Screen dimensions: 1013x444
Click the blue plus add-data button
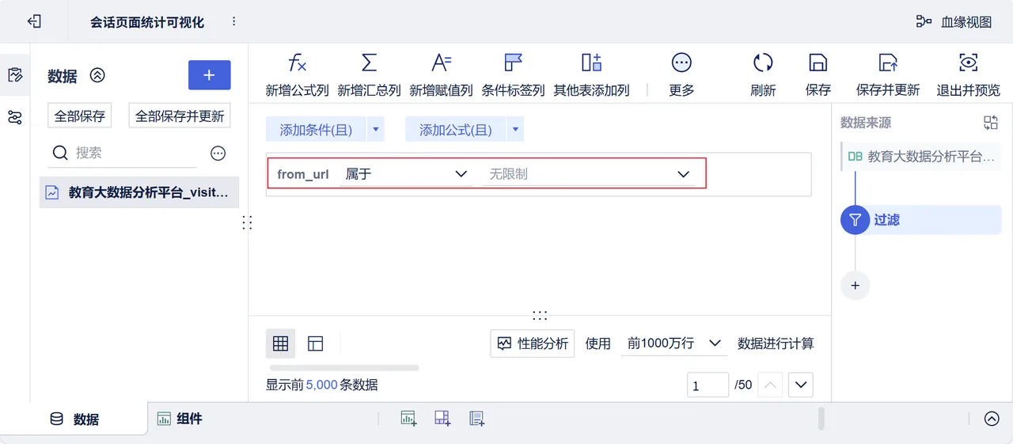209,75
